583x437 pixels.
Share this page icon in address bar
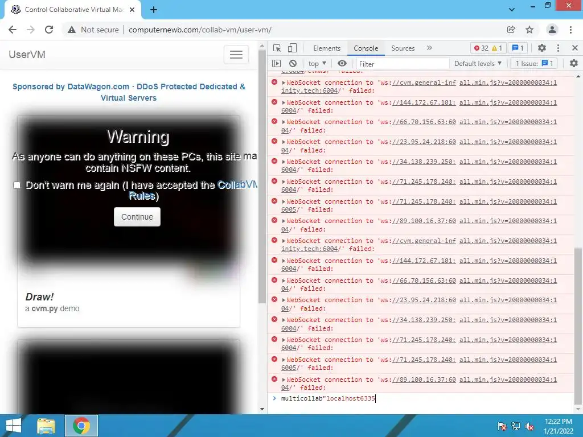coord(511,30)
